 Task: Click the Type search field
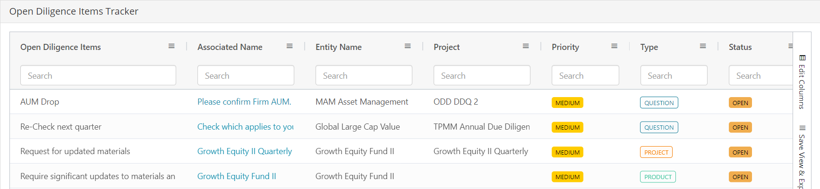coord(674,75)
